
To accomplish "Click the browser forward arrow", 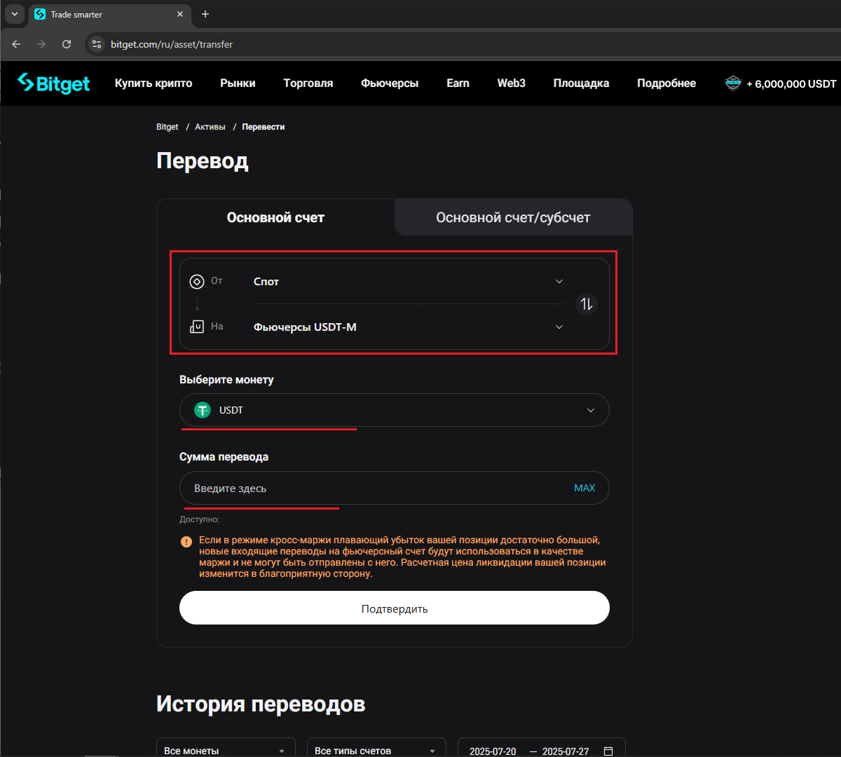I will 41,44.
